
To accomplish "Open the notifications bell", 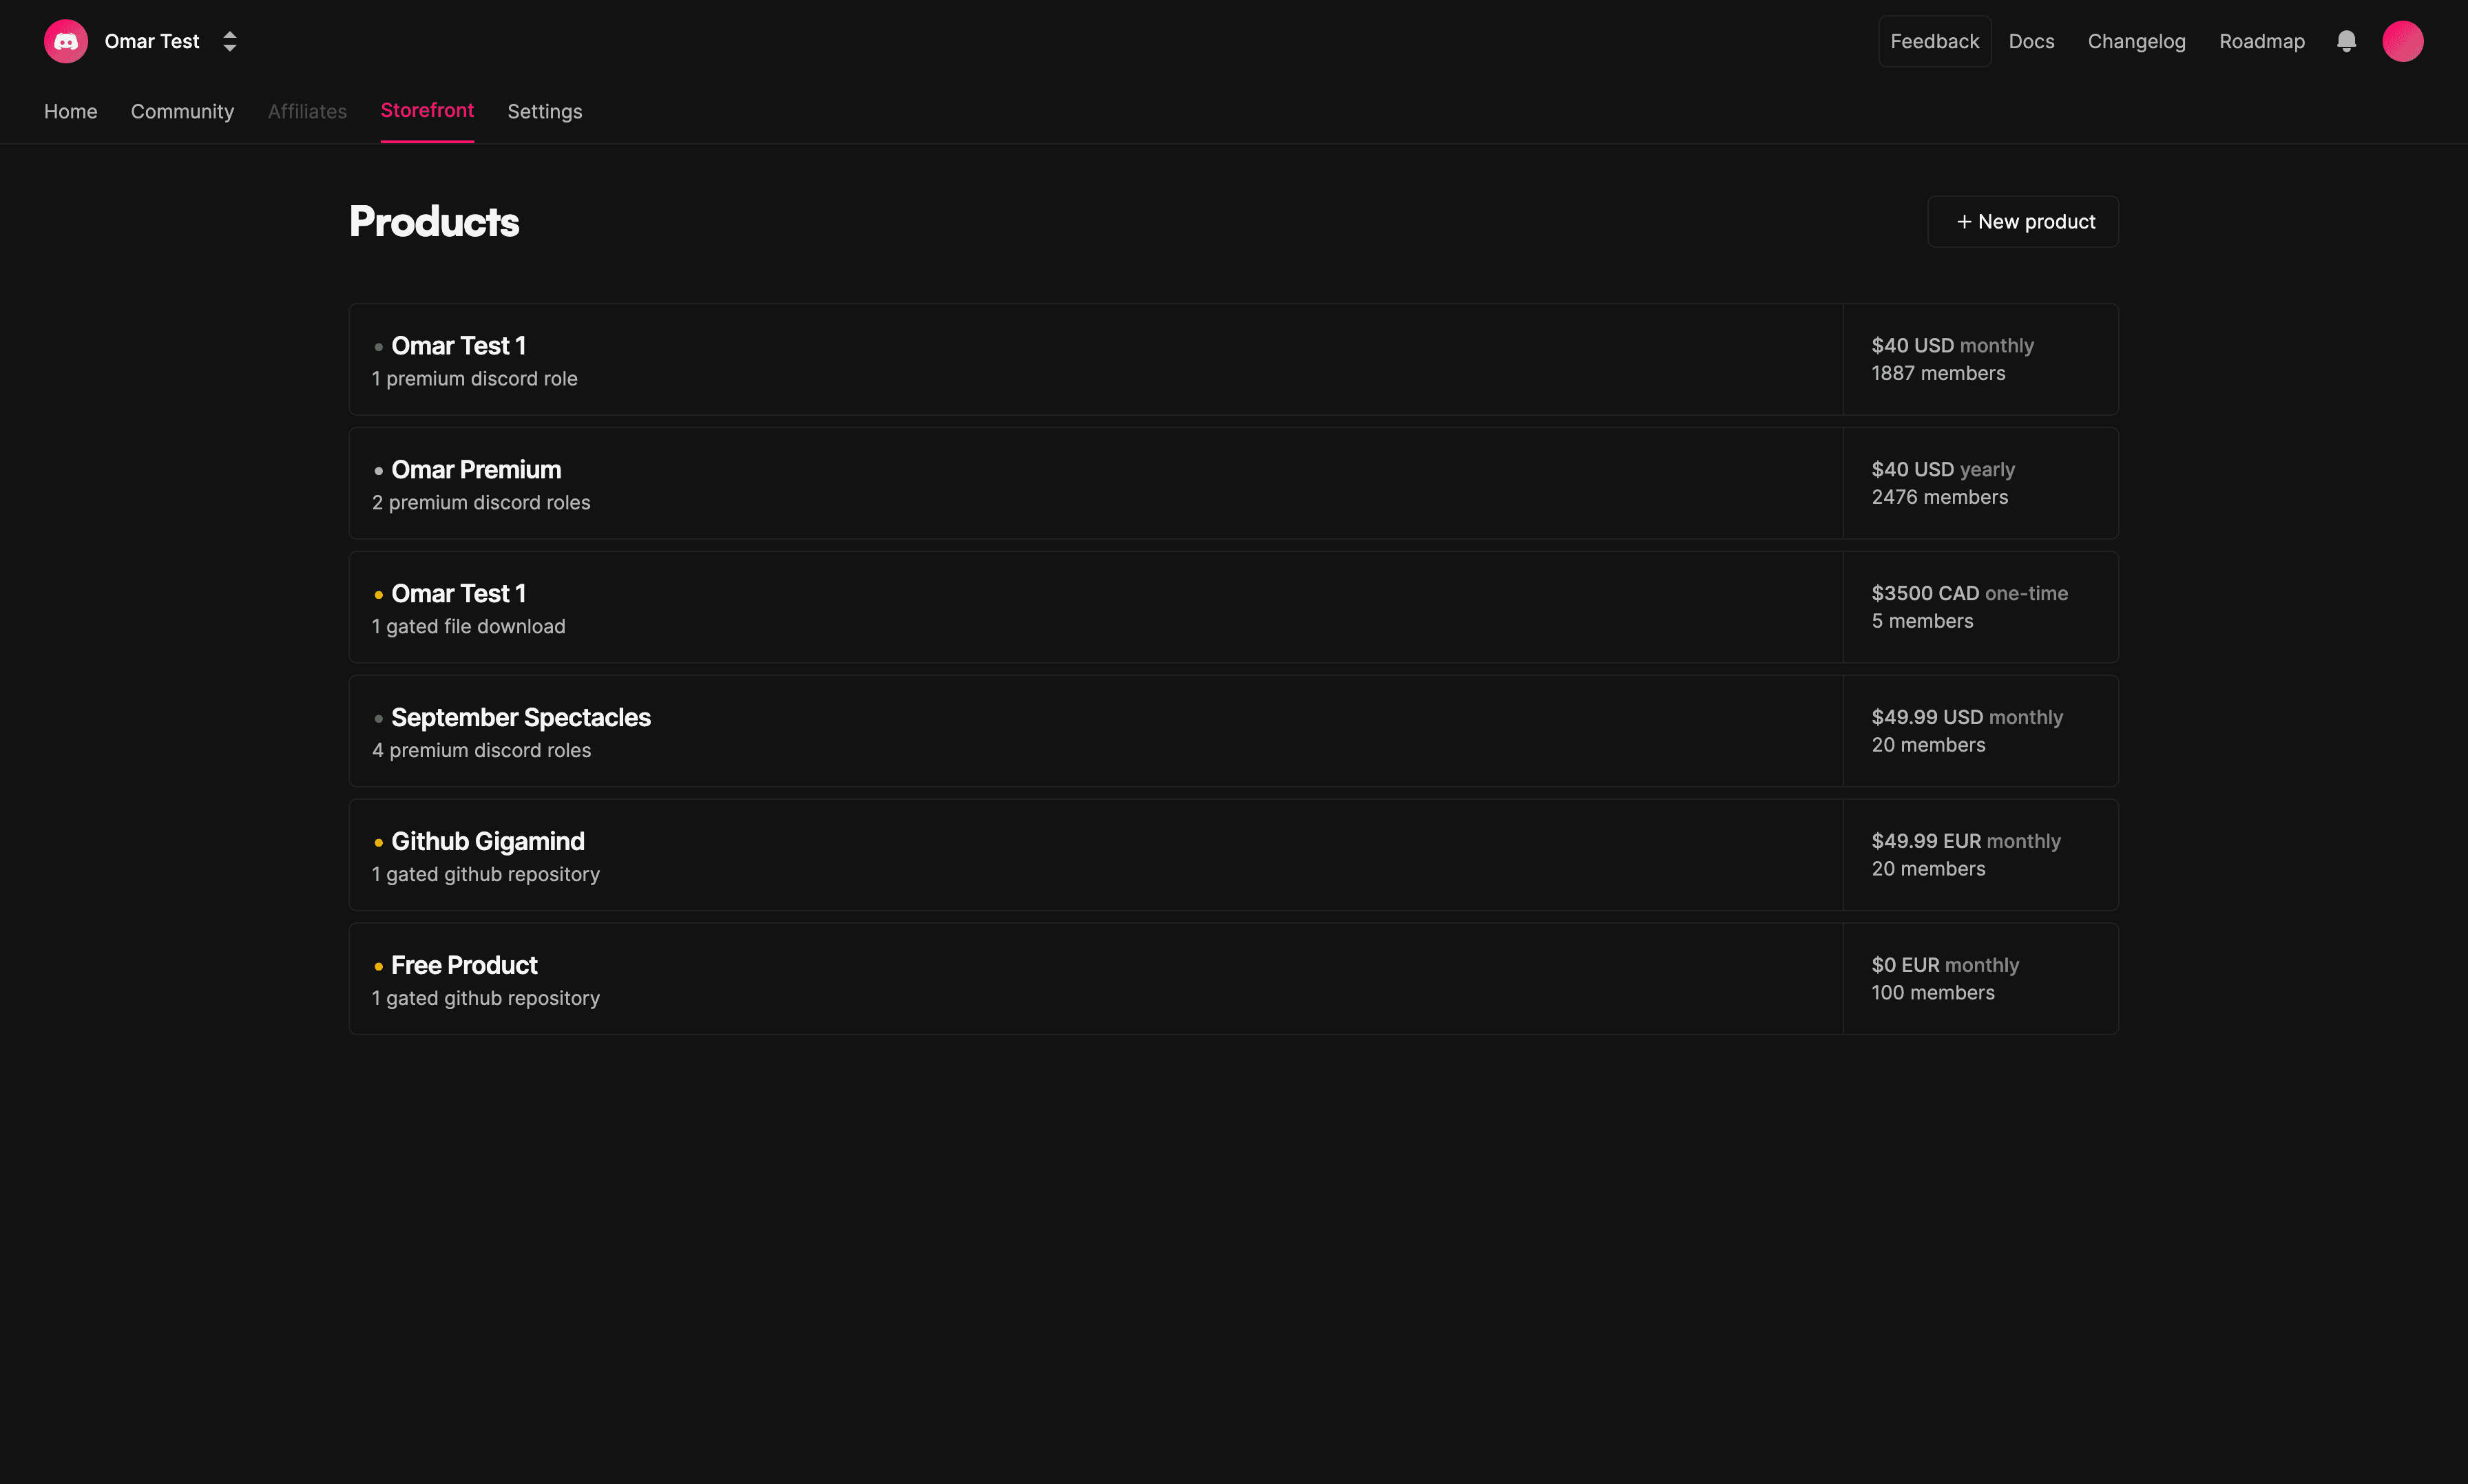I will pos(2346,41).
